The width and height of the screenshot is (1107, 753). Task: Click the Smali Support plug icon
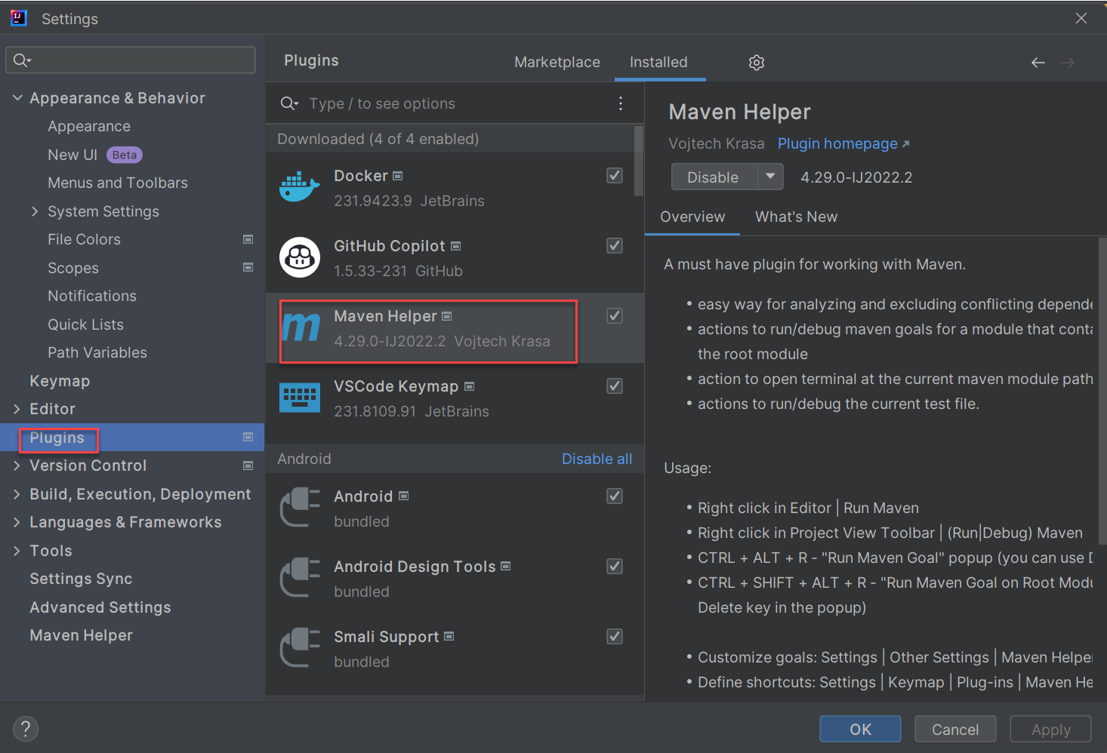[x=300, y=647]
